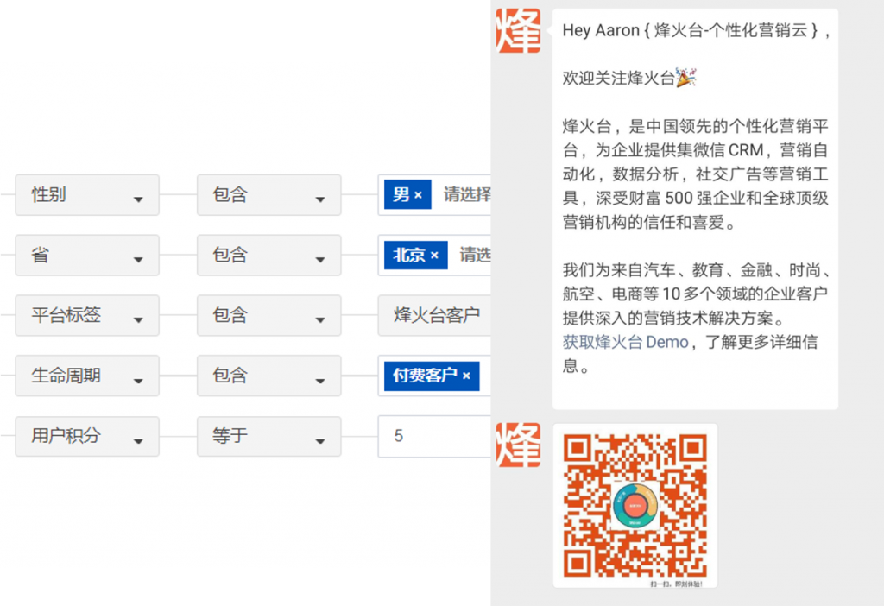Remove the 男 tag with ×
The image size is (884, 606).
pos(418,195)
